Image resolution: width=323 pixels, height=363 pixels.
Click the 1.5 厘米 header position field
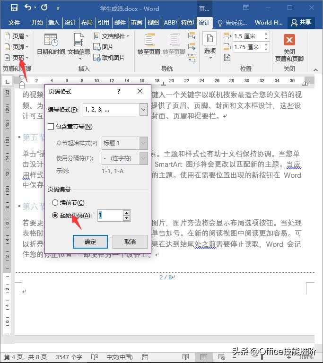(x=248, y=36)
